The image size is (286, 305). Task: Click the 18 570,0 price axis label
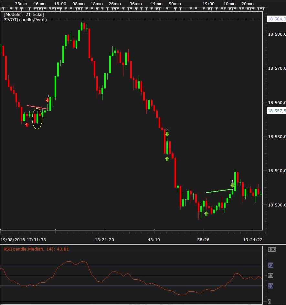click(x=277, y=68)
